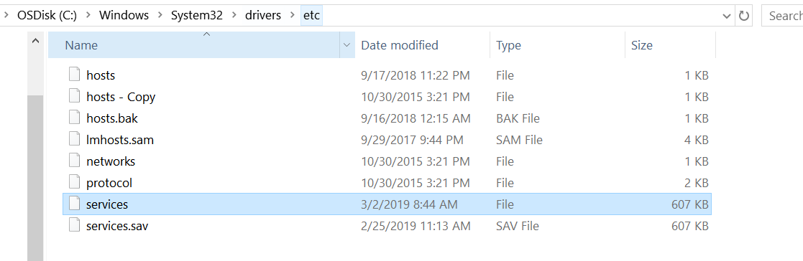Select the hosts file icon
The height and width of the screenshot is (261, 803).
[75, 75]
